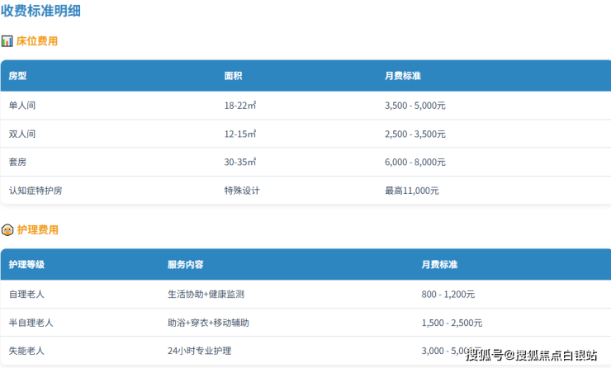Select the 双人间 room type cell

pos(22,134)
